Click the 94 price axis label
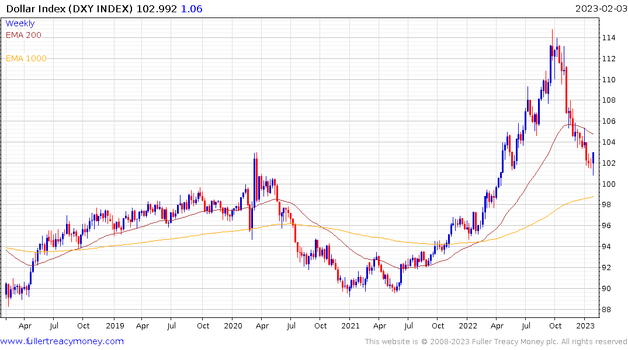The image size is (628, 350). [607, 246]
